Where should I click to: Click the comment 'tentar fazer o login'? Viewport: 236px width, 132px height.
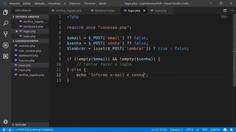click(104, 65)
